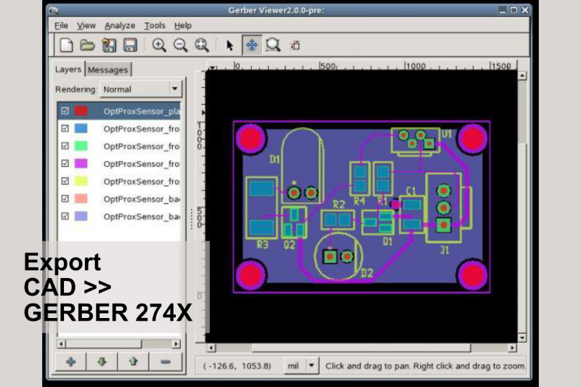The height and width of the screenshot is (387, 581).
Task: Click the measure tool icon
Action: click(295, 45)
